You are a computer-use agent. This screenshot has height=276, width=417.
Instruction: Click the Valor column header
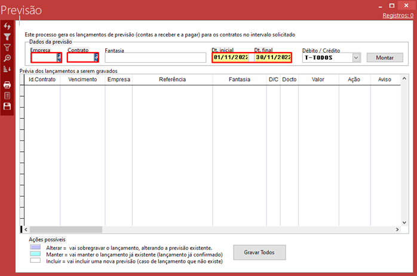318,79
